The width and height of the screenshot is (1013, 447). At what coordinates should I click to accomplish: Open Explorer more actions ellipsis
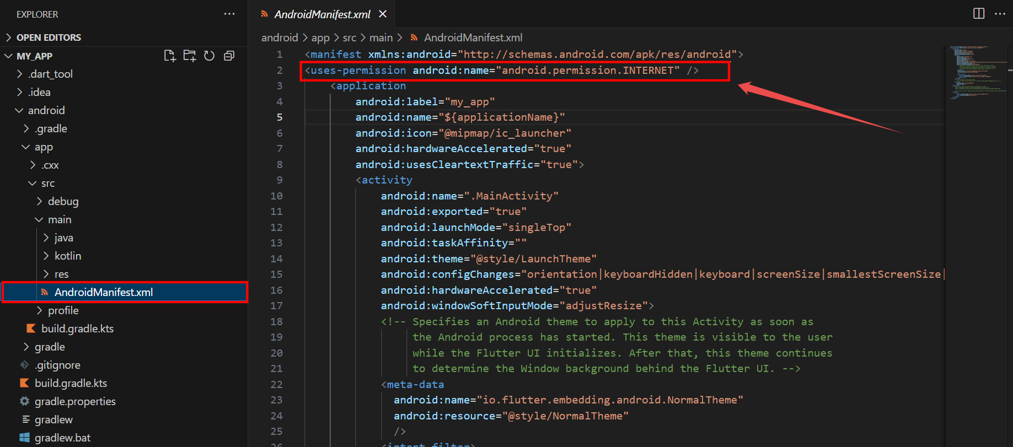(x=229, y=14)
